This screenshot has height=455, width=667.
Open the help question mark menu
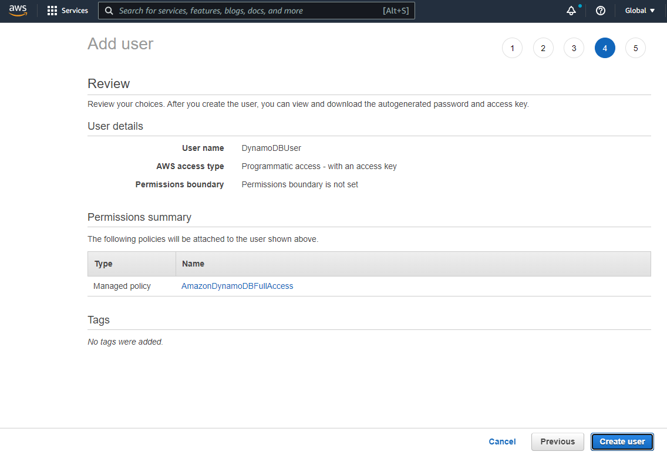600,11
